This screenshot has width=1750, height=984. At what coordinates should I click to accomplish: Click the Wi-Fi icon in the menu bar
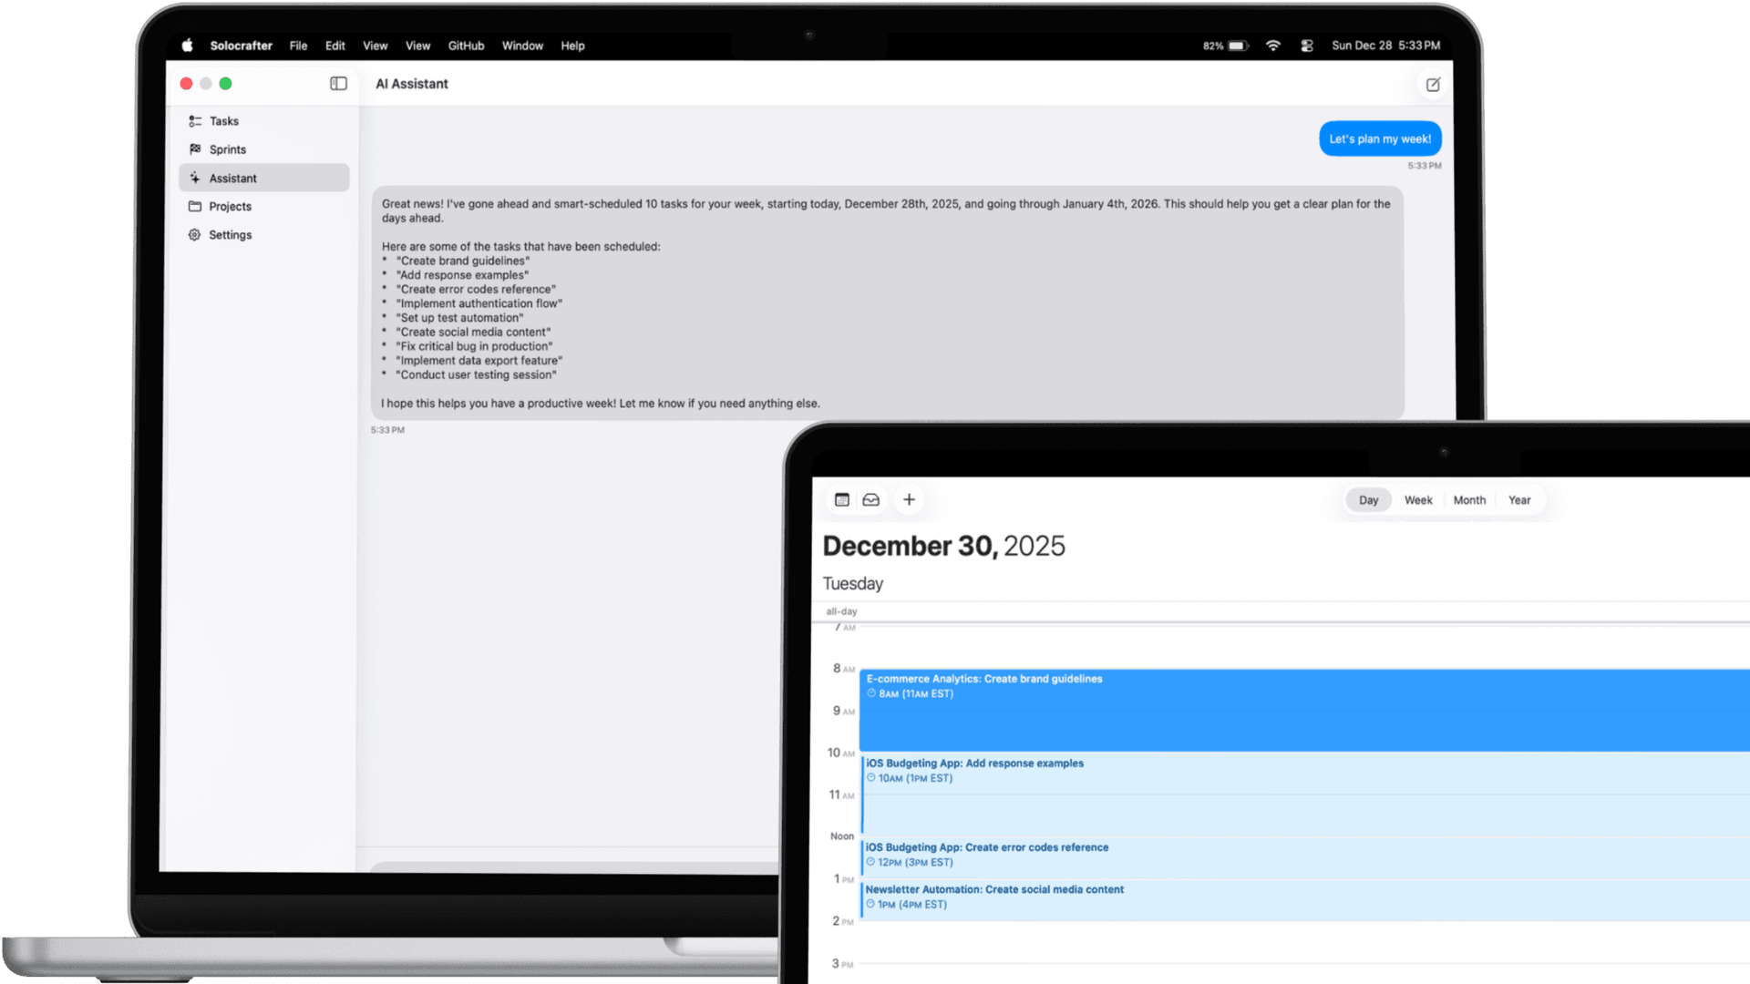point(1272,46)
